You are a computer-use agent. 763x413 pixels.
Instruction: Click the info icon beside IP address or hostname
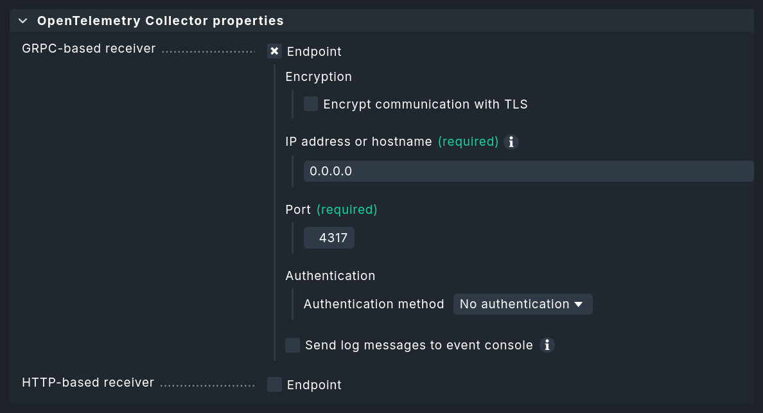(511, 141)
